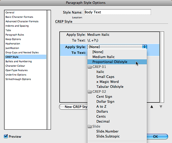Viewport: 172px width, 143px height.
Task: Choose Proportional Oldstyle character style
Action: (117, 62)
